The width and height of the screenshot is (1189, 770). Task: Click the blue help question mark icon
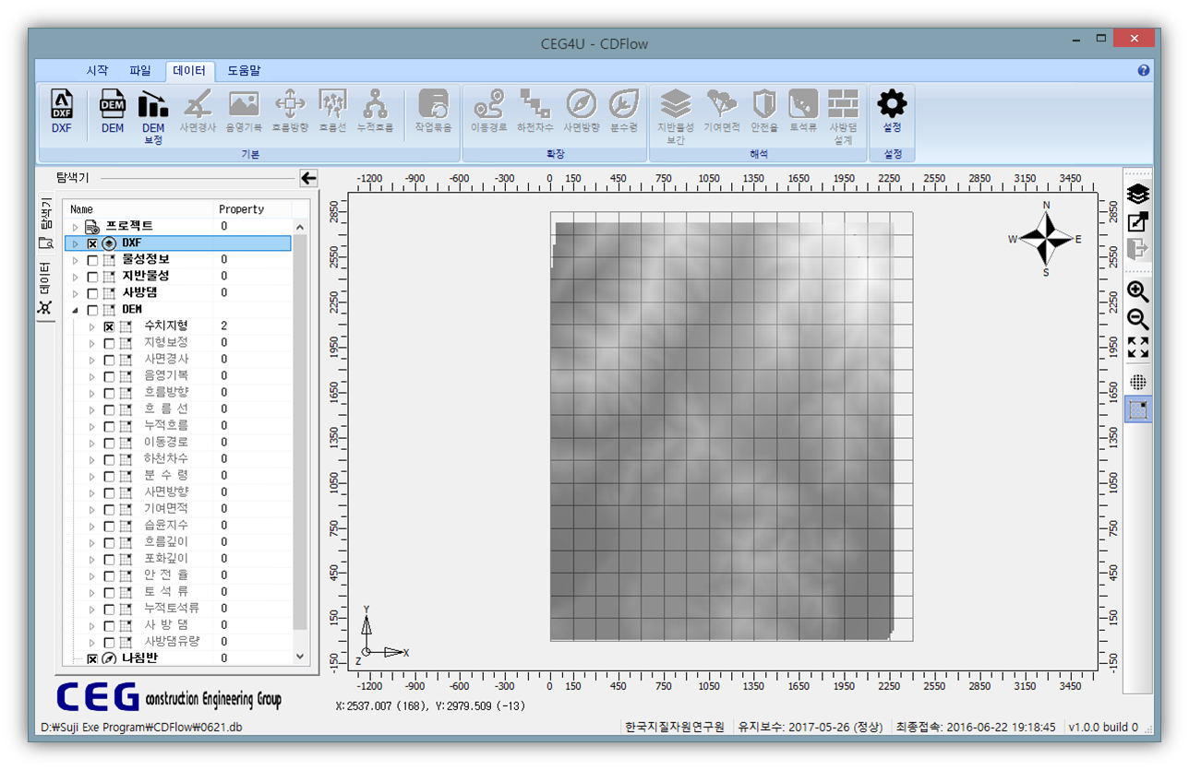pos(1144,70)
